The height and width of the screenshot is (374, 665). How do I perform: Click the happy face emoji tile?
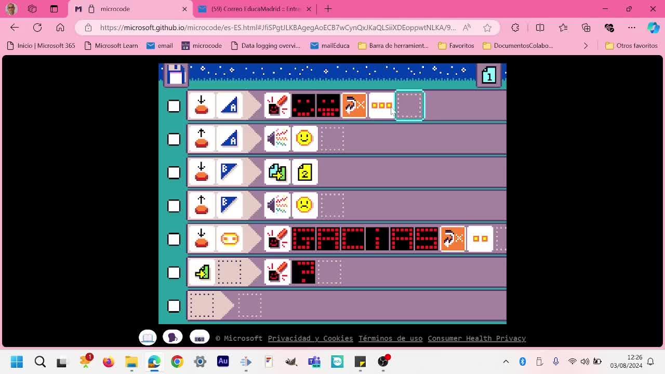(304, 139)
